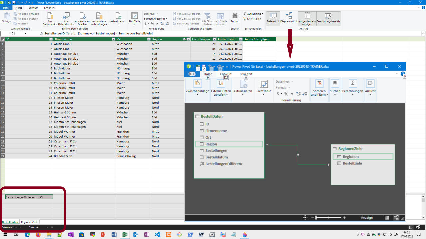Click the diagram zoom slider
The image size is (426, 239).
pyautogui.click(x=328, y=218)
